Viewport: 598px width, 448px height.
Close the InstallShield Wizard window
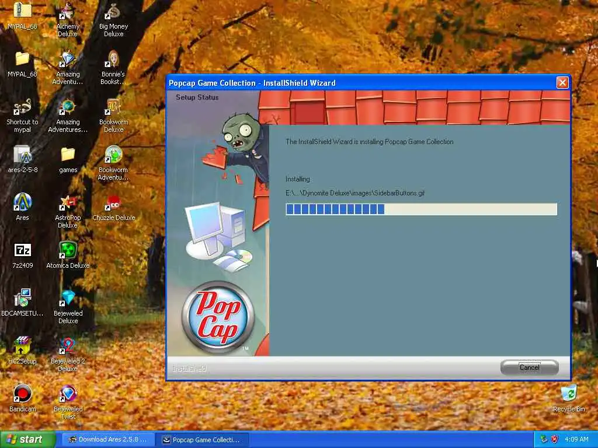[x=562, y=83]
